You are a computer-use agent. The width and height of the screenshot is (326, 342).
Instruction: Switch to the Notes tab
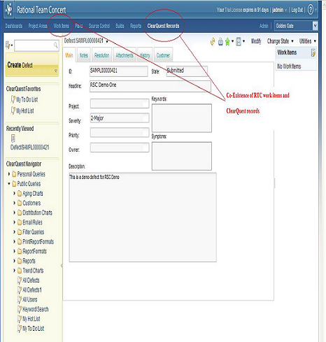pyautogui.click(x=84, y=55)
